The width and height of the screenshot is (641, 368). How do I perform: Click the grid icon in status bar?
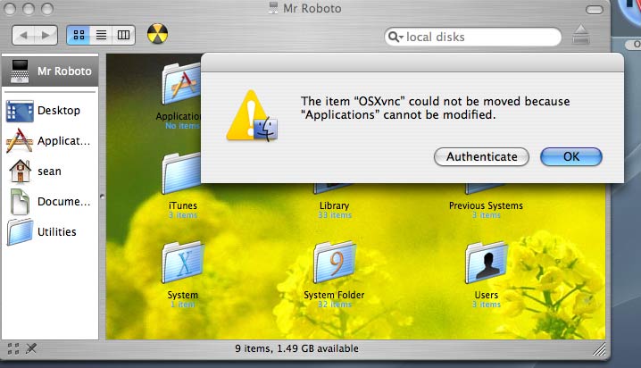13,348
